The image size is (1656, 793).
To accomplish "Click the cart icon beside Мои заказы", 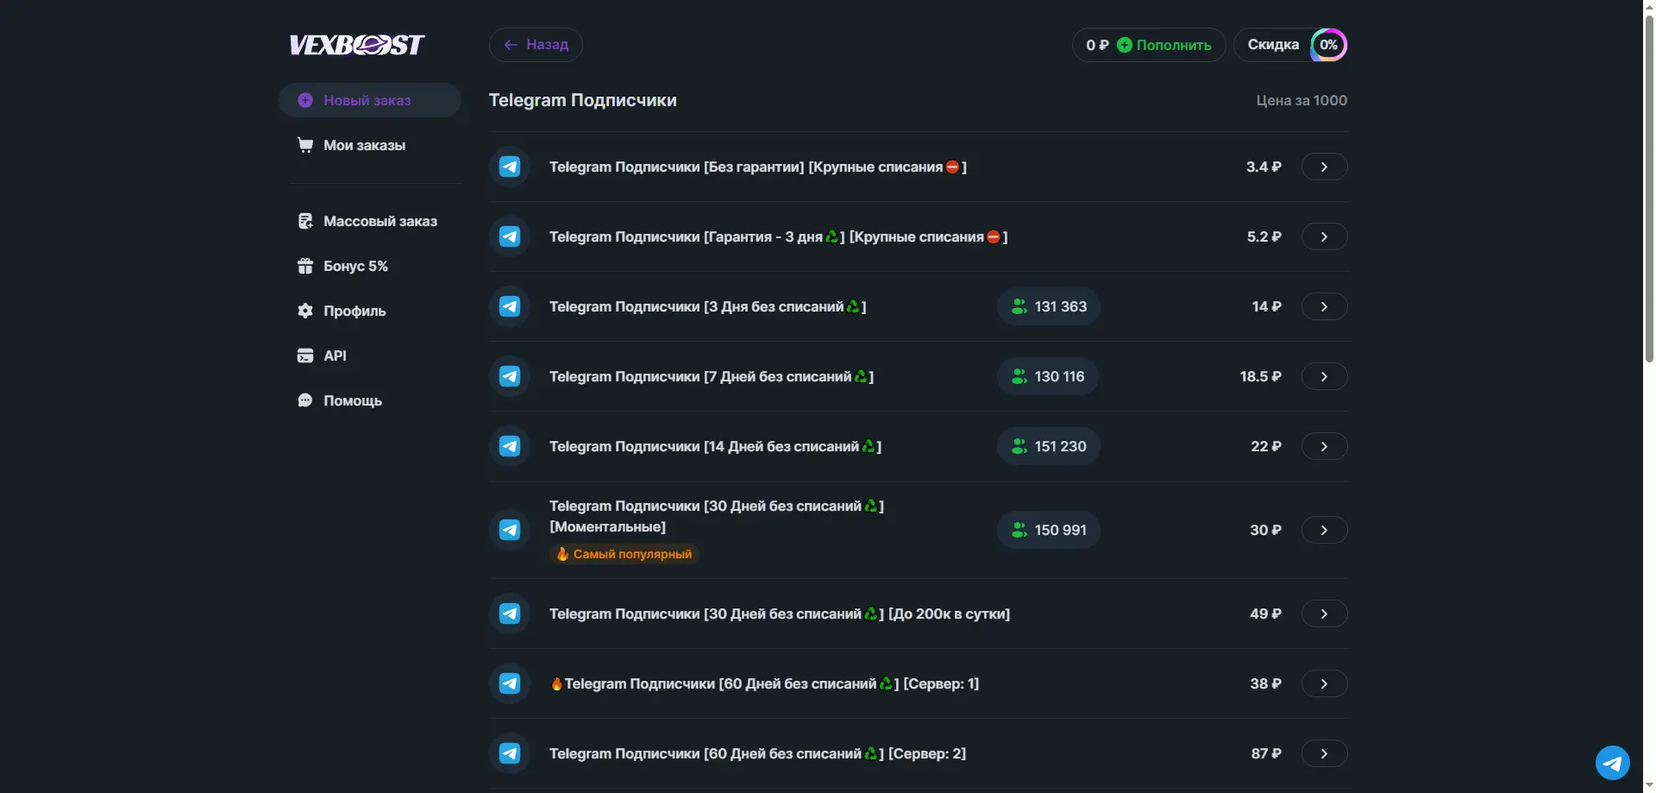I will click(305, 145).
